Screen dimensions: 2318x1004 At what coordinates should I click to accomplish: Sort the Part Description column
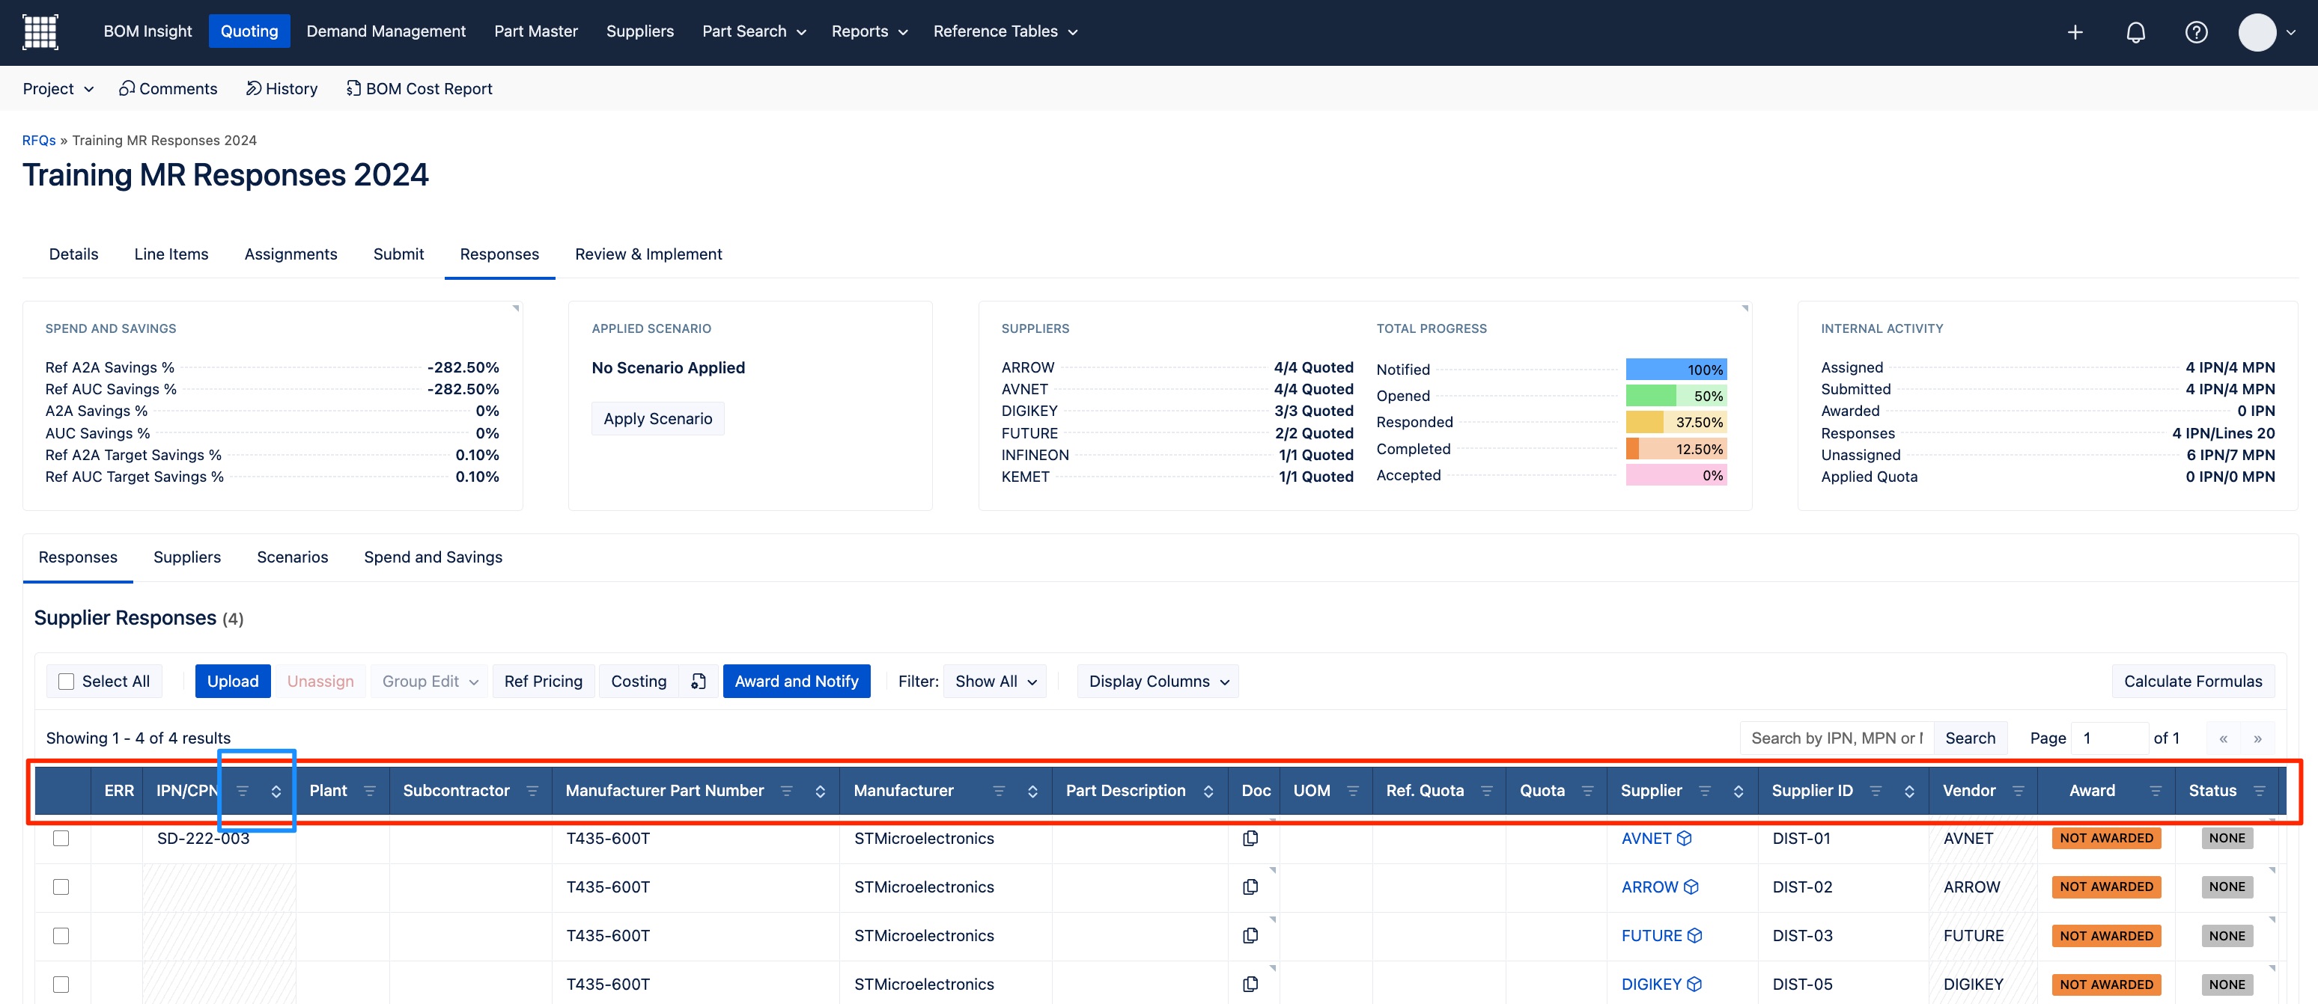(x=1208, y=791)
